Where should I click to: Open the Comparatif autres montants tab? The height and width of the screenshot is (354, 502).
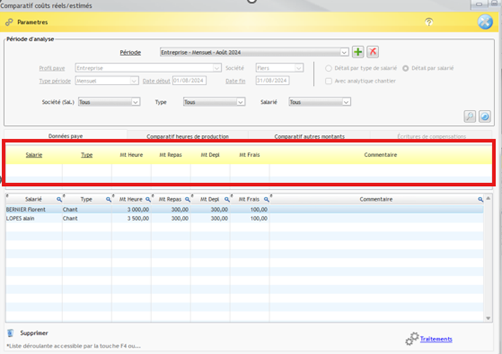pos(309,137)
